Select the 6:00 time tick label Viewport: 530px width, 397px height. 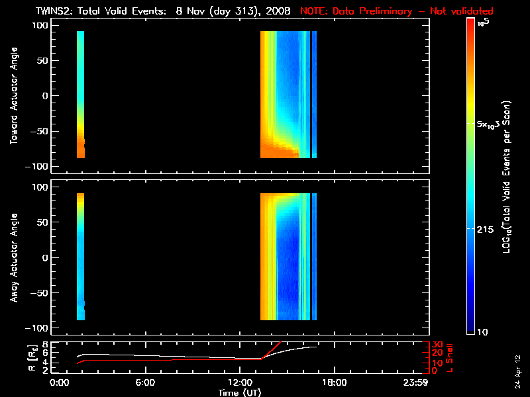[x=146, y=383]
